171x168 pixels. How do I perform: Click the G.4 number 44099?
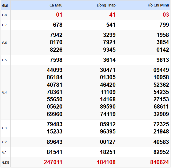(x=55, y=70)
